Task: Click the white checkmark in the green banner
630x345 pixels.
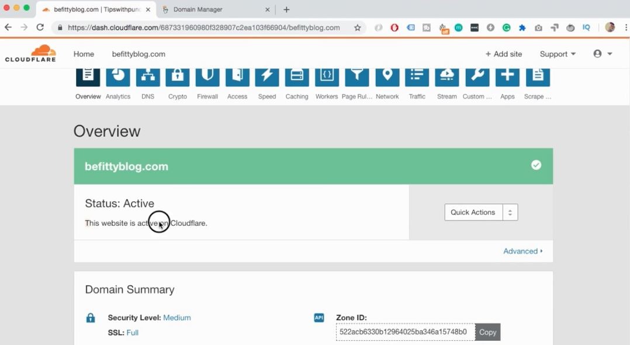Action: point(536,165)
